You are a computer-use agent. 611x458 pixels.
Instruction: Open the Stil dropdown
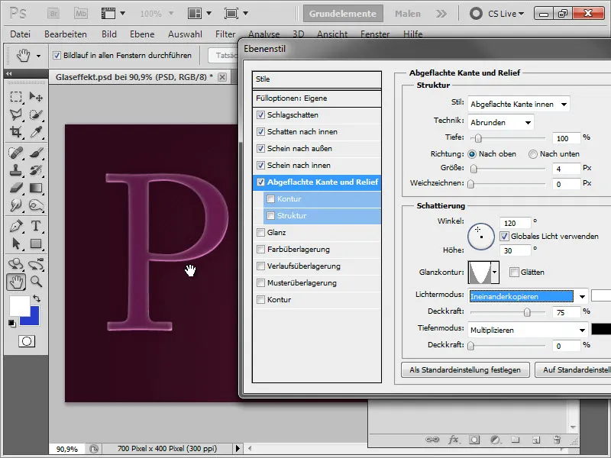point(519,105)
